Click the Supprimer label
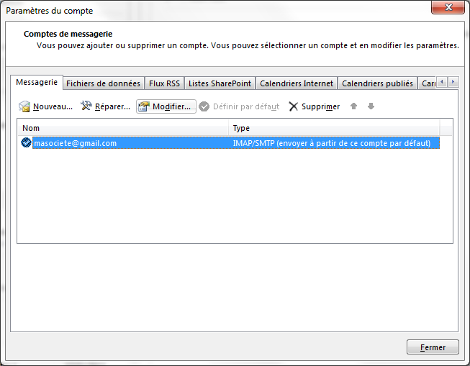470x366 pixels. 320,106
